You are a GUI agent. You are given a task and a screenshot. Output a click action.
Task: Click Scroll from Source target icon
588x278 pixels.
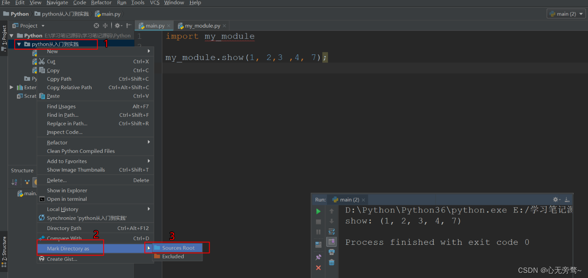click(96, 26)
